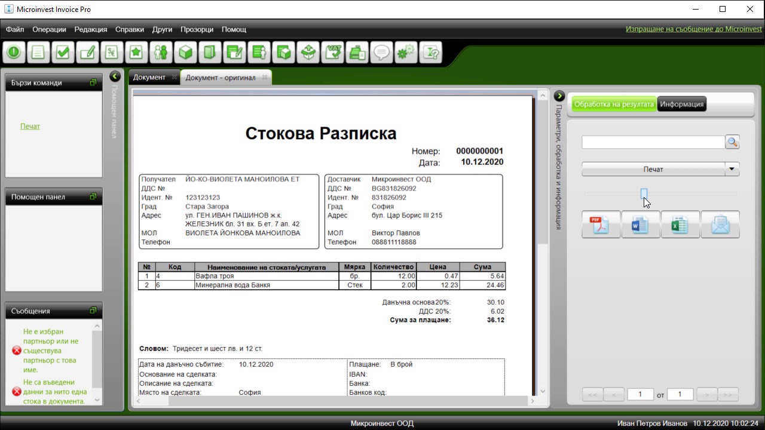This screenshot has height=430, width=765.
Task: Click the magnifier search icon
Action: [x=732, y=142]
